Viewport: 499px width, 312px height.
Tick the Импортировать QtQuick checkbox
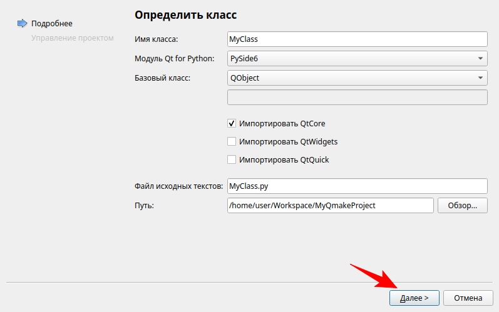tap(232, 160)
